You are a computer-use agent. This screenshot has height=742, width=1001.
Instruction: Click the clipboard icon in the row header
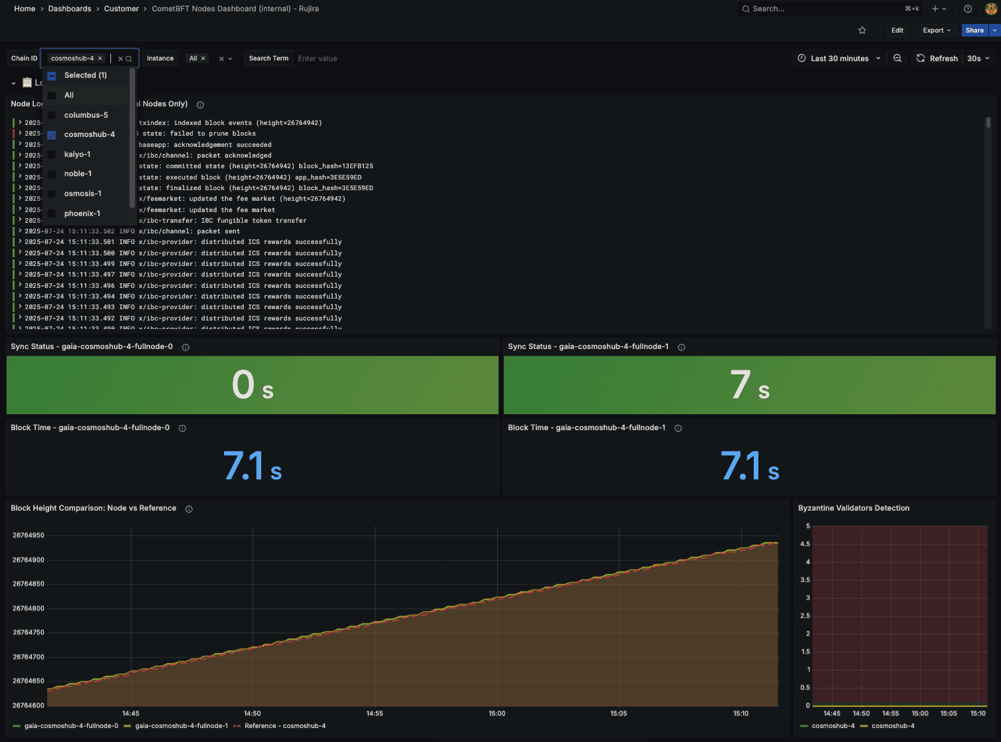27,82
